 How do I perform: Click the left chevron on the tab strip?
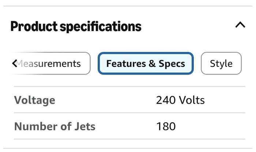[15, 63]
